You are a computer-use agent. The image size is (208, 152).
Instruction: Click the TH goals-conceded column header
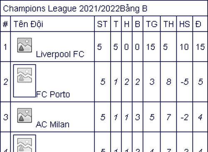168,24
